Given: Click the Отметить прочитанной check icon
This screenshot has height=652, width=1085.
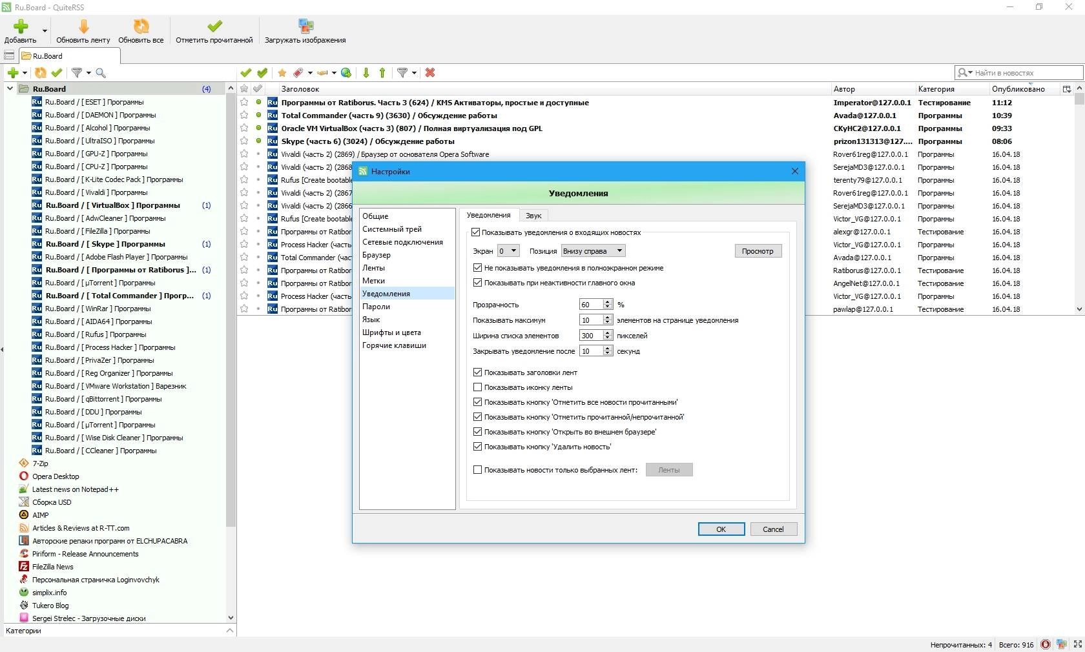Looking at the screenshot, I should click(214, 26).
